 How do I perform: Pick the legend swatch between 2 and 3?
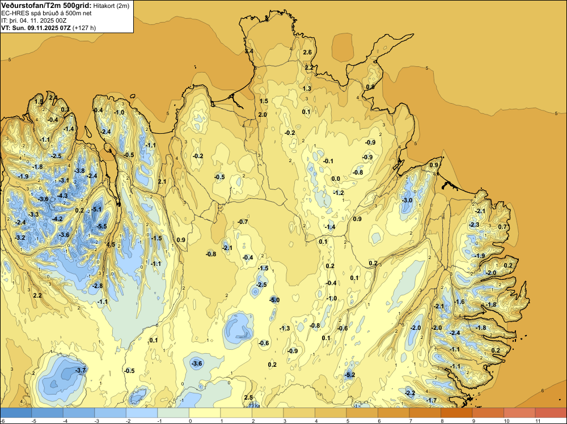[x=268, y=413]
